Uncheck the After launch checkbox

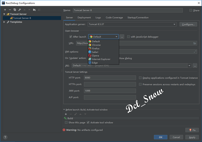[x=71, y=37]
